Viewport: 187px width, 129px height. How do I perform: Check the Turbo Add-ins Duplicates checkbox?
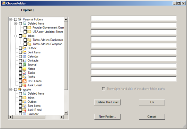[x=25, y=40]
